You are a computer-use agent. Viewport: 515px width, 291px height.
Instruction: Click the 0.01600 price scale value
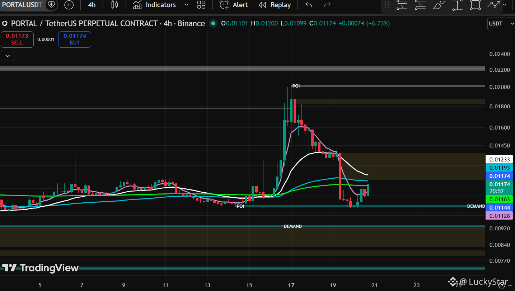pyautogui.click(x=499, y=128)
